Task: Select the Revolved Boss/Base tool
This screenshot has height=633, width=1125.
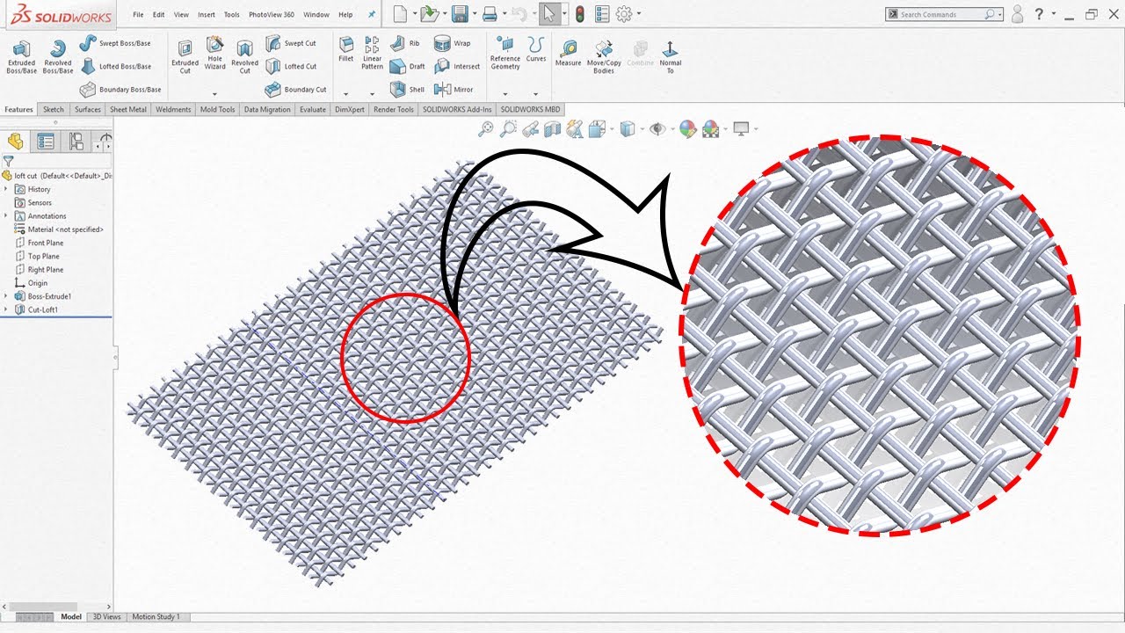Action: point(58,57)
